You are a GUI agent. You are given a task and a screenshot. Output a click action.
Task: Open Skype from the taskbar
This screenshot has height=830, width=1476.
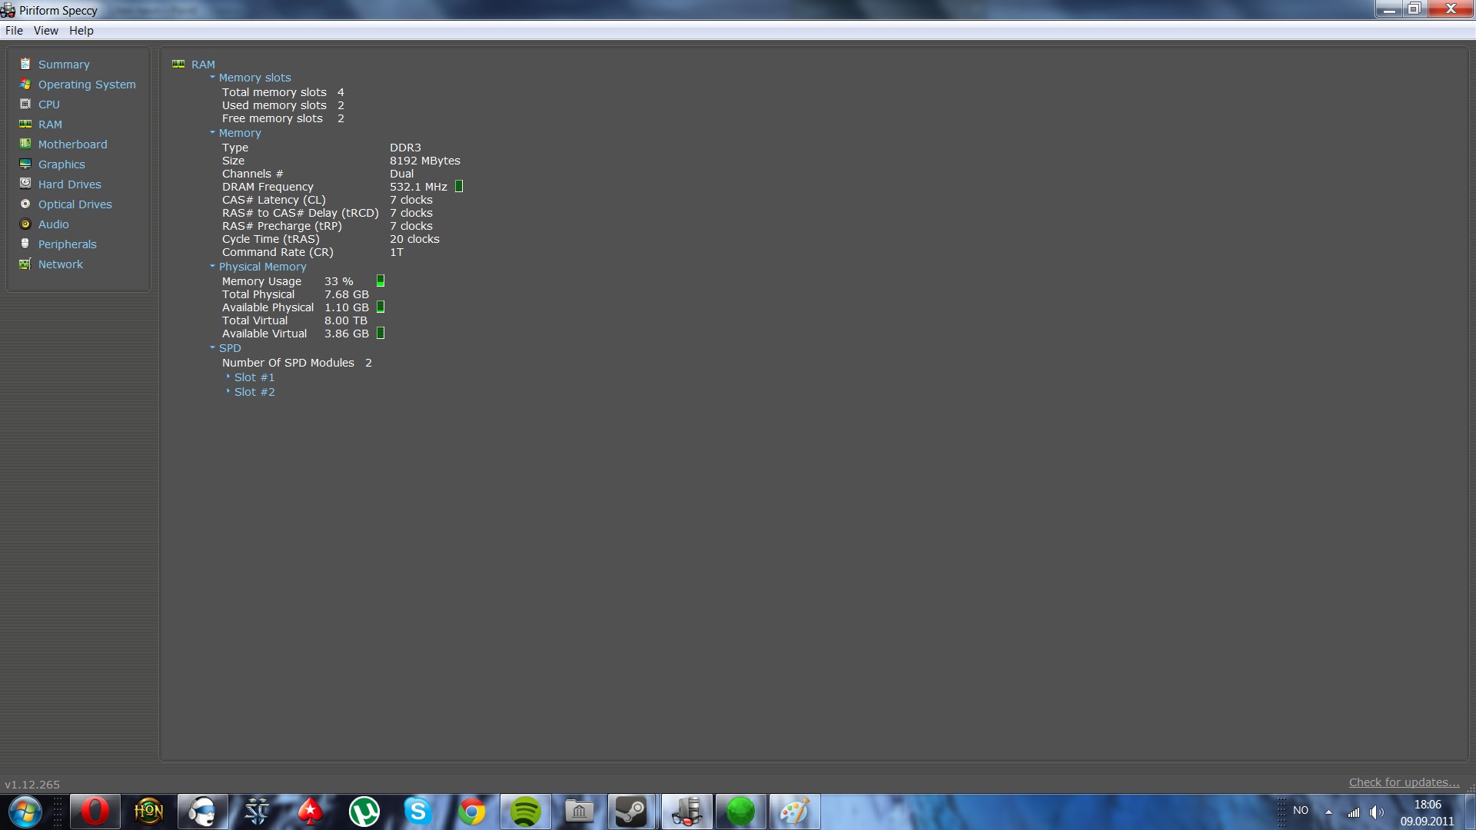(x=418, y=812)
